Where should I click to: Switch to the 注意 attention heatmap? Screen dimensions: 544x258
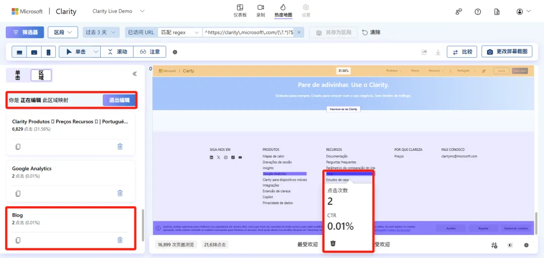(150, 52)
